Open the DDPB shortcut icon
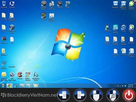Viewport: 136px width, 102px height. pyautogui.click(x=68, y=4)
